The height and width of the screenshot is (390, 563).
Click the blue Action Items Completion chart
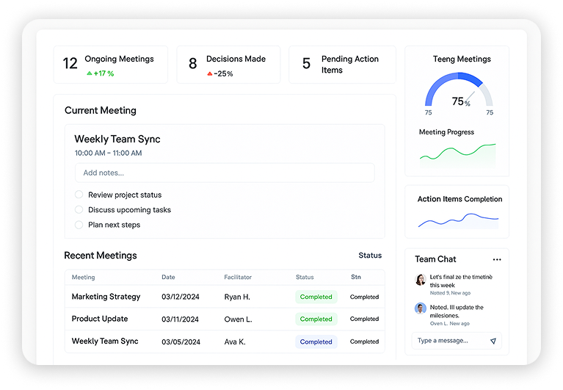pyautogui.click(x=459, y=221)
